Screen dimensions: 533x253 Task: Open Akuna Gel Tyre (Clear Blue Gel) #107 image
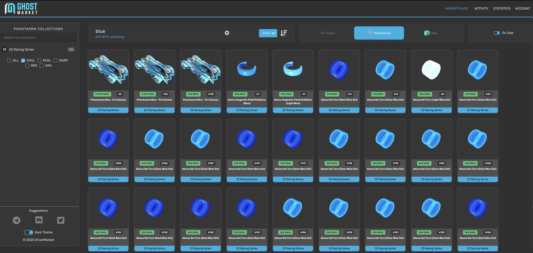[201, 139]
